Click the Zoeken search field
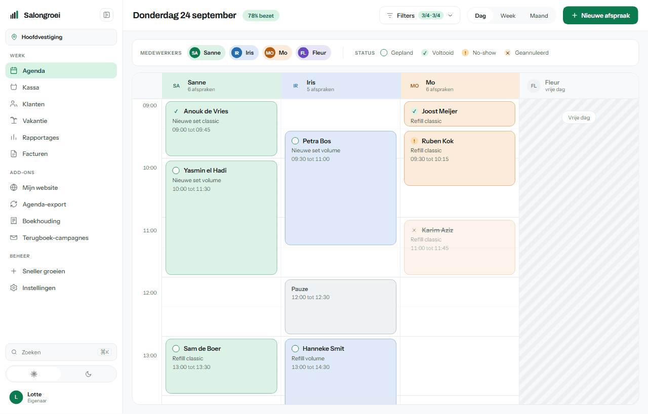Viewport: 648px width, 414px height. tap(61, 352)
